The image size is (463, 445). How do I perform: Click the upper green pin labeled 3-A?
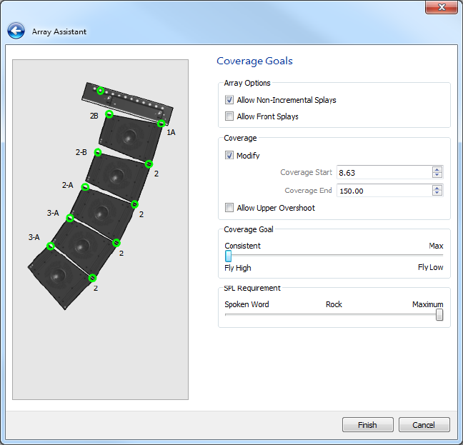(70, 218)
